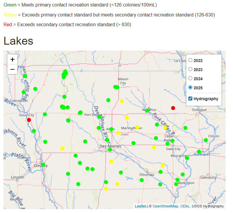Viewport: 233px width, 213px height.
Task: Open the ODbL license link
Action: 185,206
